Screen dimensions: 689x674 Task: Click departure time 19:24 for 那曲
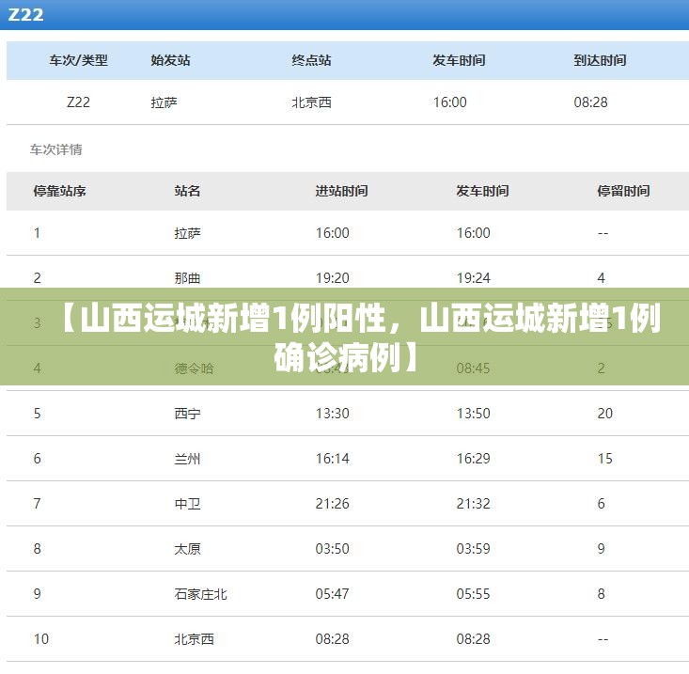click(473, 278)
